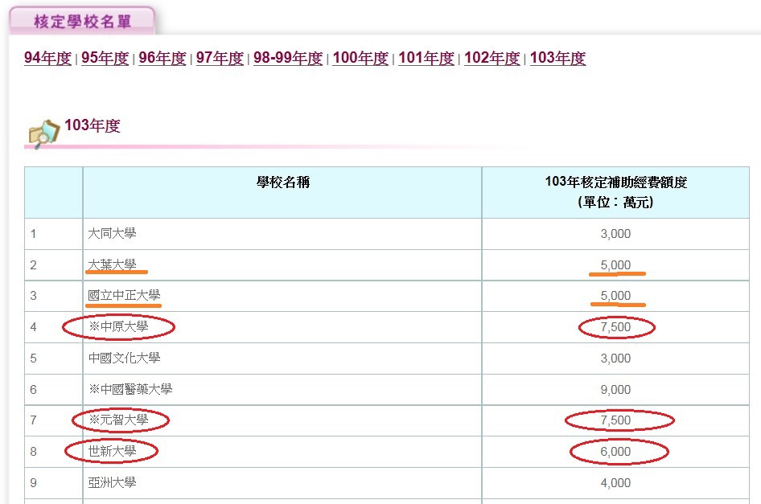761x504 pixels.
Task: Click the folder magnifier icon beside 103年度
Action: [43, 133]
